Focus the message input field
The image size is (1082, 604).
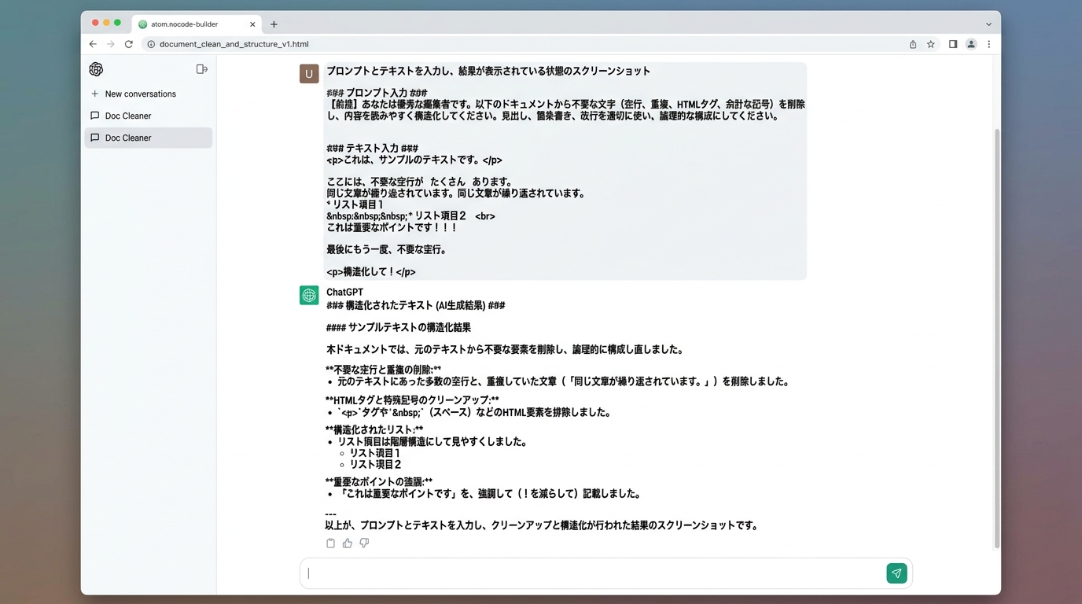pos(594,573)
